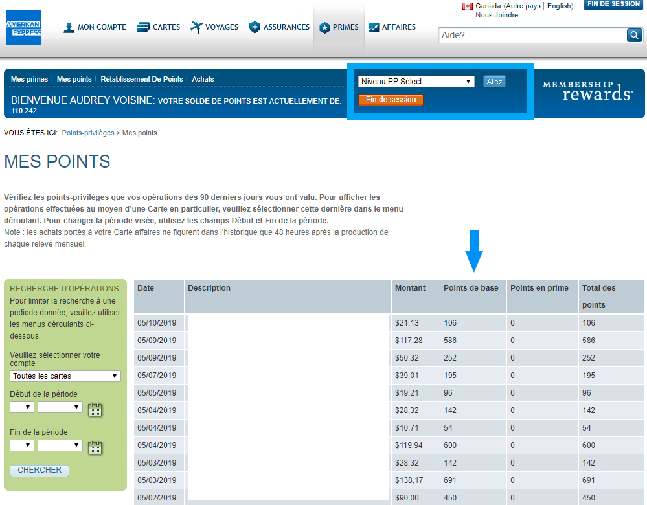Expand the Toutes les cartes account selector
This screenshot has width=647, height=505.
(x=65, y=376)
